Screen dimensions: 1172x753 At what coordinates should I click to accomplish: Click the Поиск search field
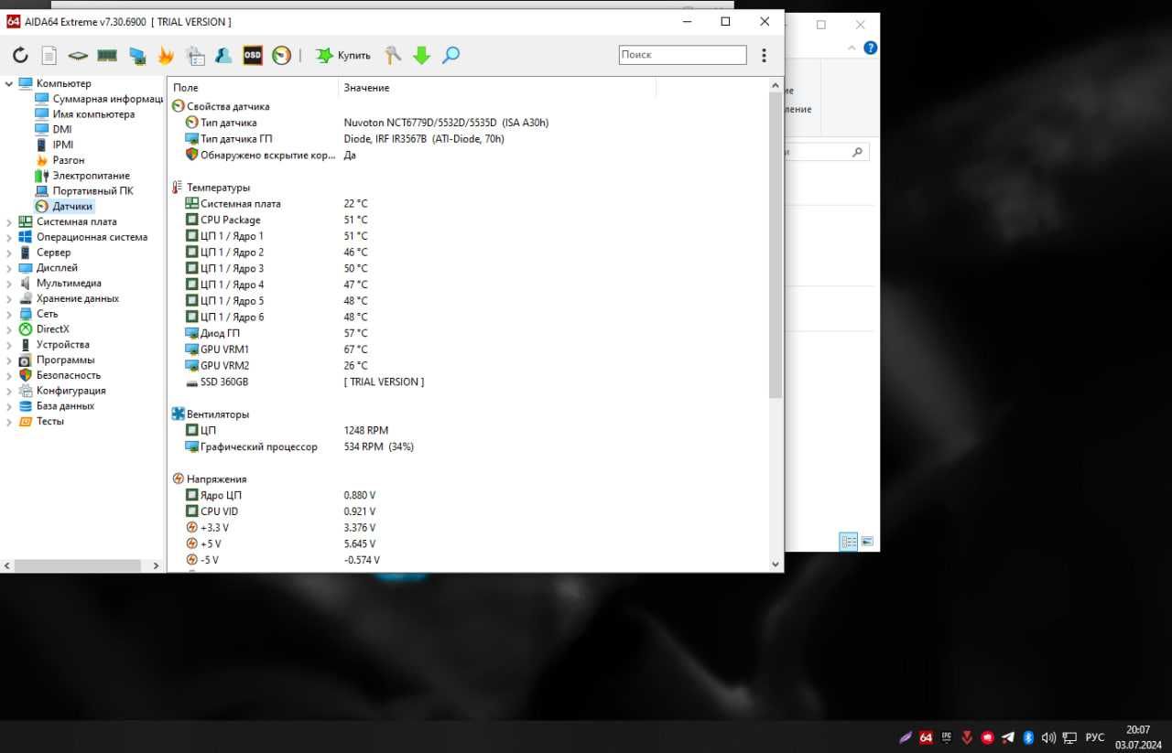(683, 55)
